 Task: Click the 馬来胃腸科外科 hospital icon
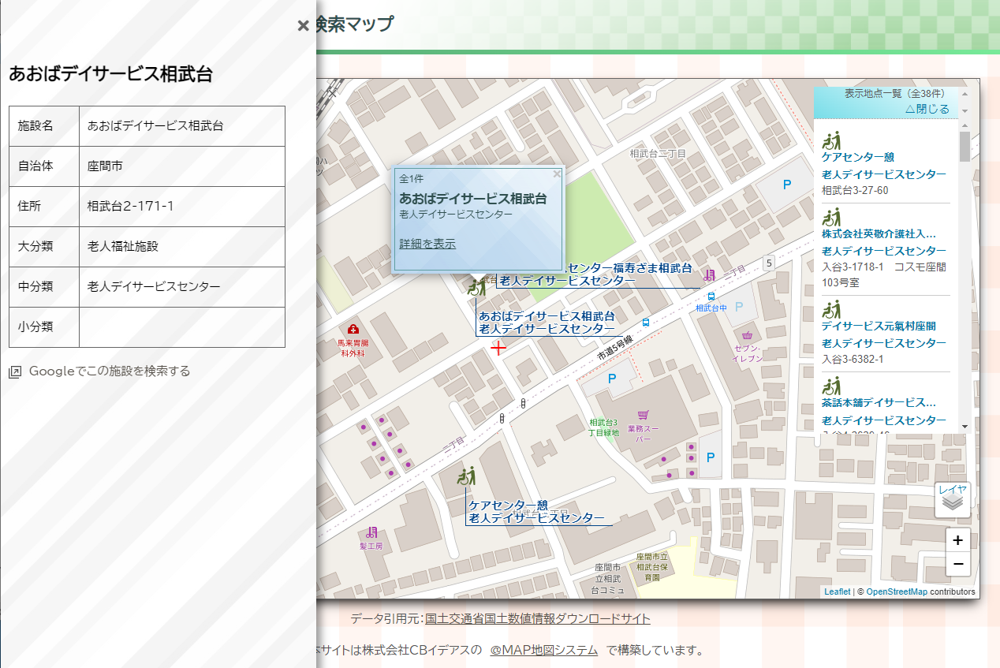[x=352, y=329]
